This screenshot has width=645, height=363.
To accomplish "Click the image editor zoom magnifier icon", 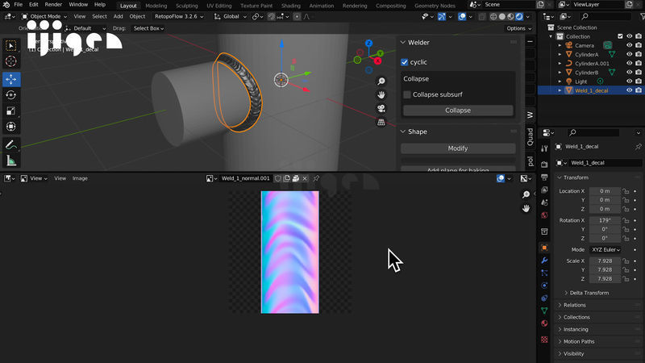I will [526, 194].
